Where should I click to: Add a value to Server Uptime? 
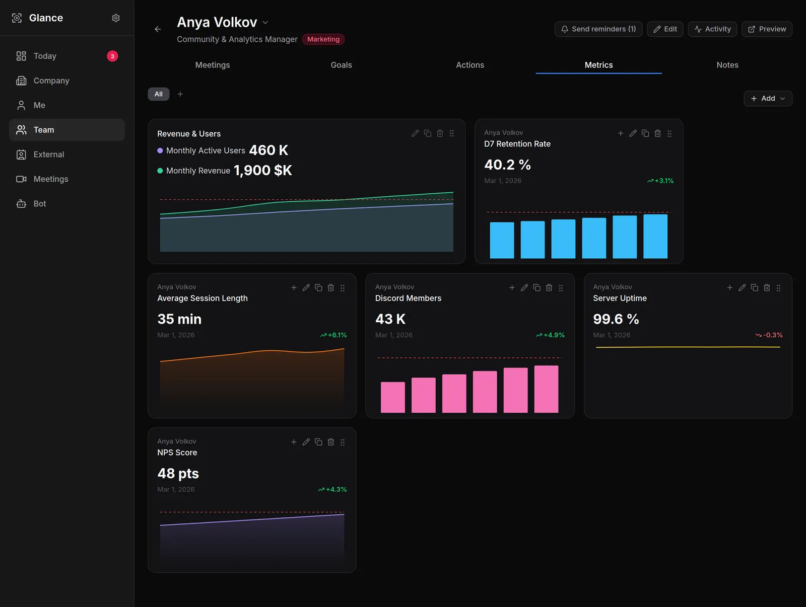(x=730, y=288)
